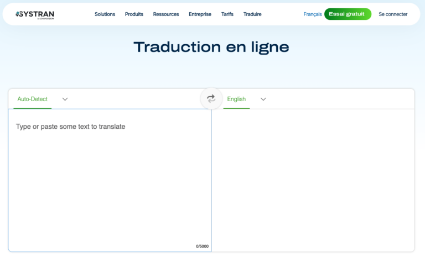This screenshot has height=257, width=425.
Task: Go to the Tarifs page
Action: [x=227, y=14]
